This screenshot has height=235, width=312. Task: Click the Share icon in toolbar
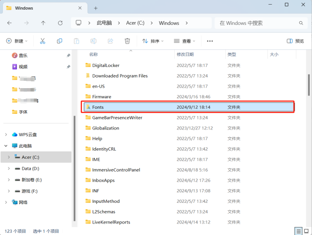[110, 41]
